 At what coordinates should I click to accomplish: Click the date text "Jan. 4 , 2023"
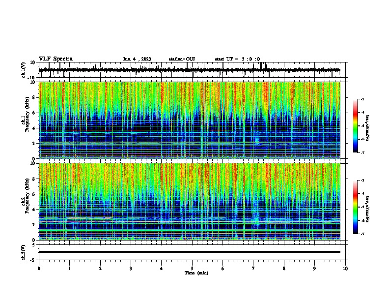tap(137, 59)
